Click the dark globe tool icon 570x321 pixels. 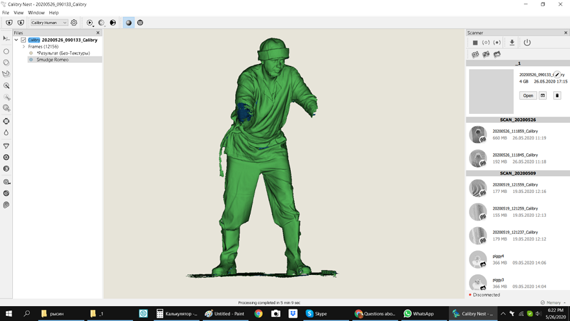[x=6, y=169]
